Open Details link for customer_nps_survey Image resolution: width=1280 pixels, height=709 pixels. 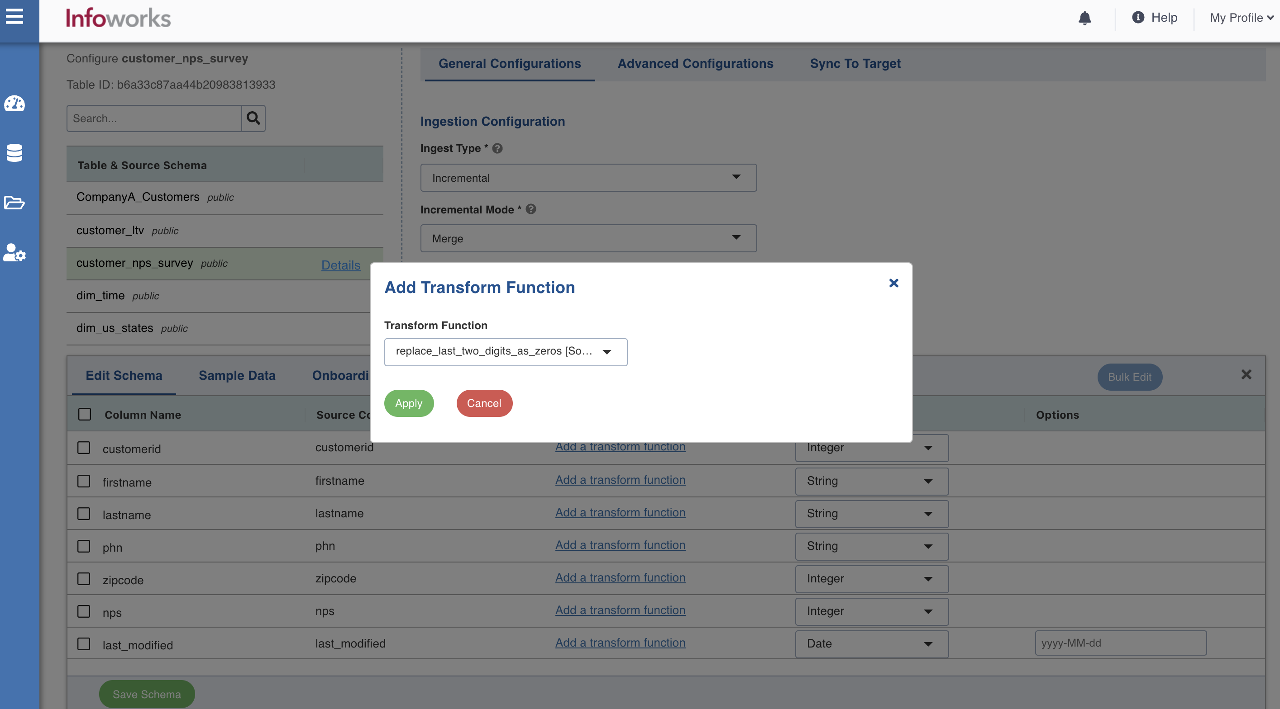click(x=341, y=265)
